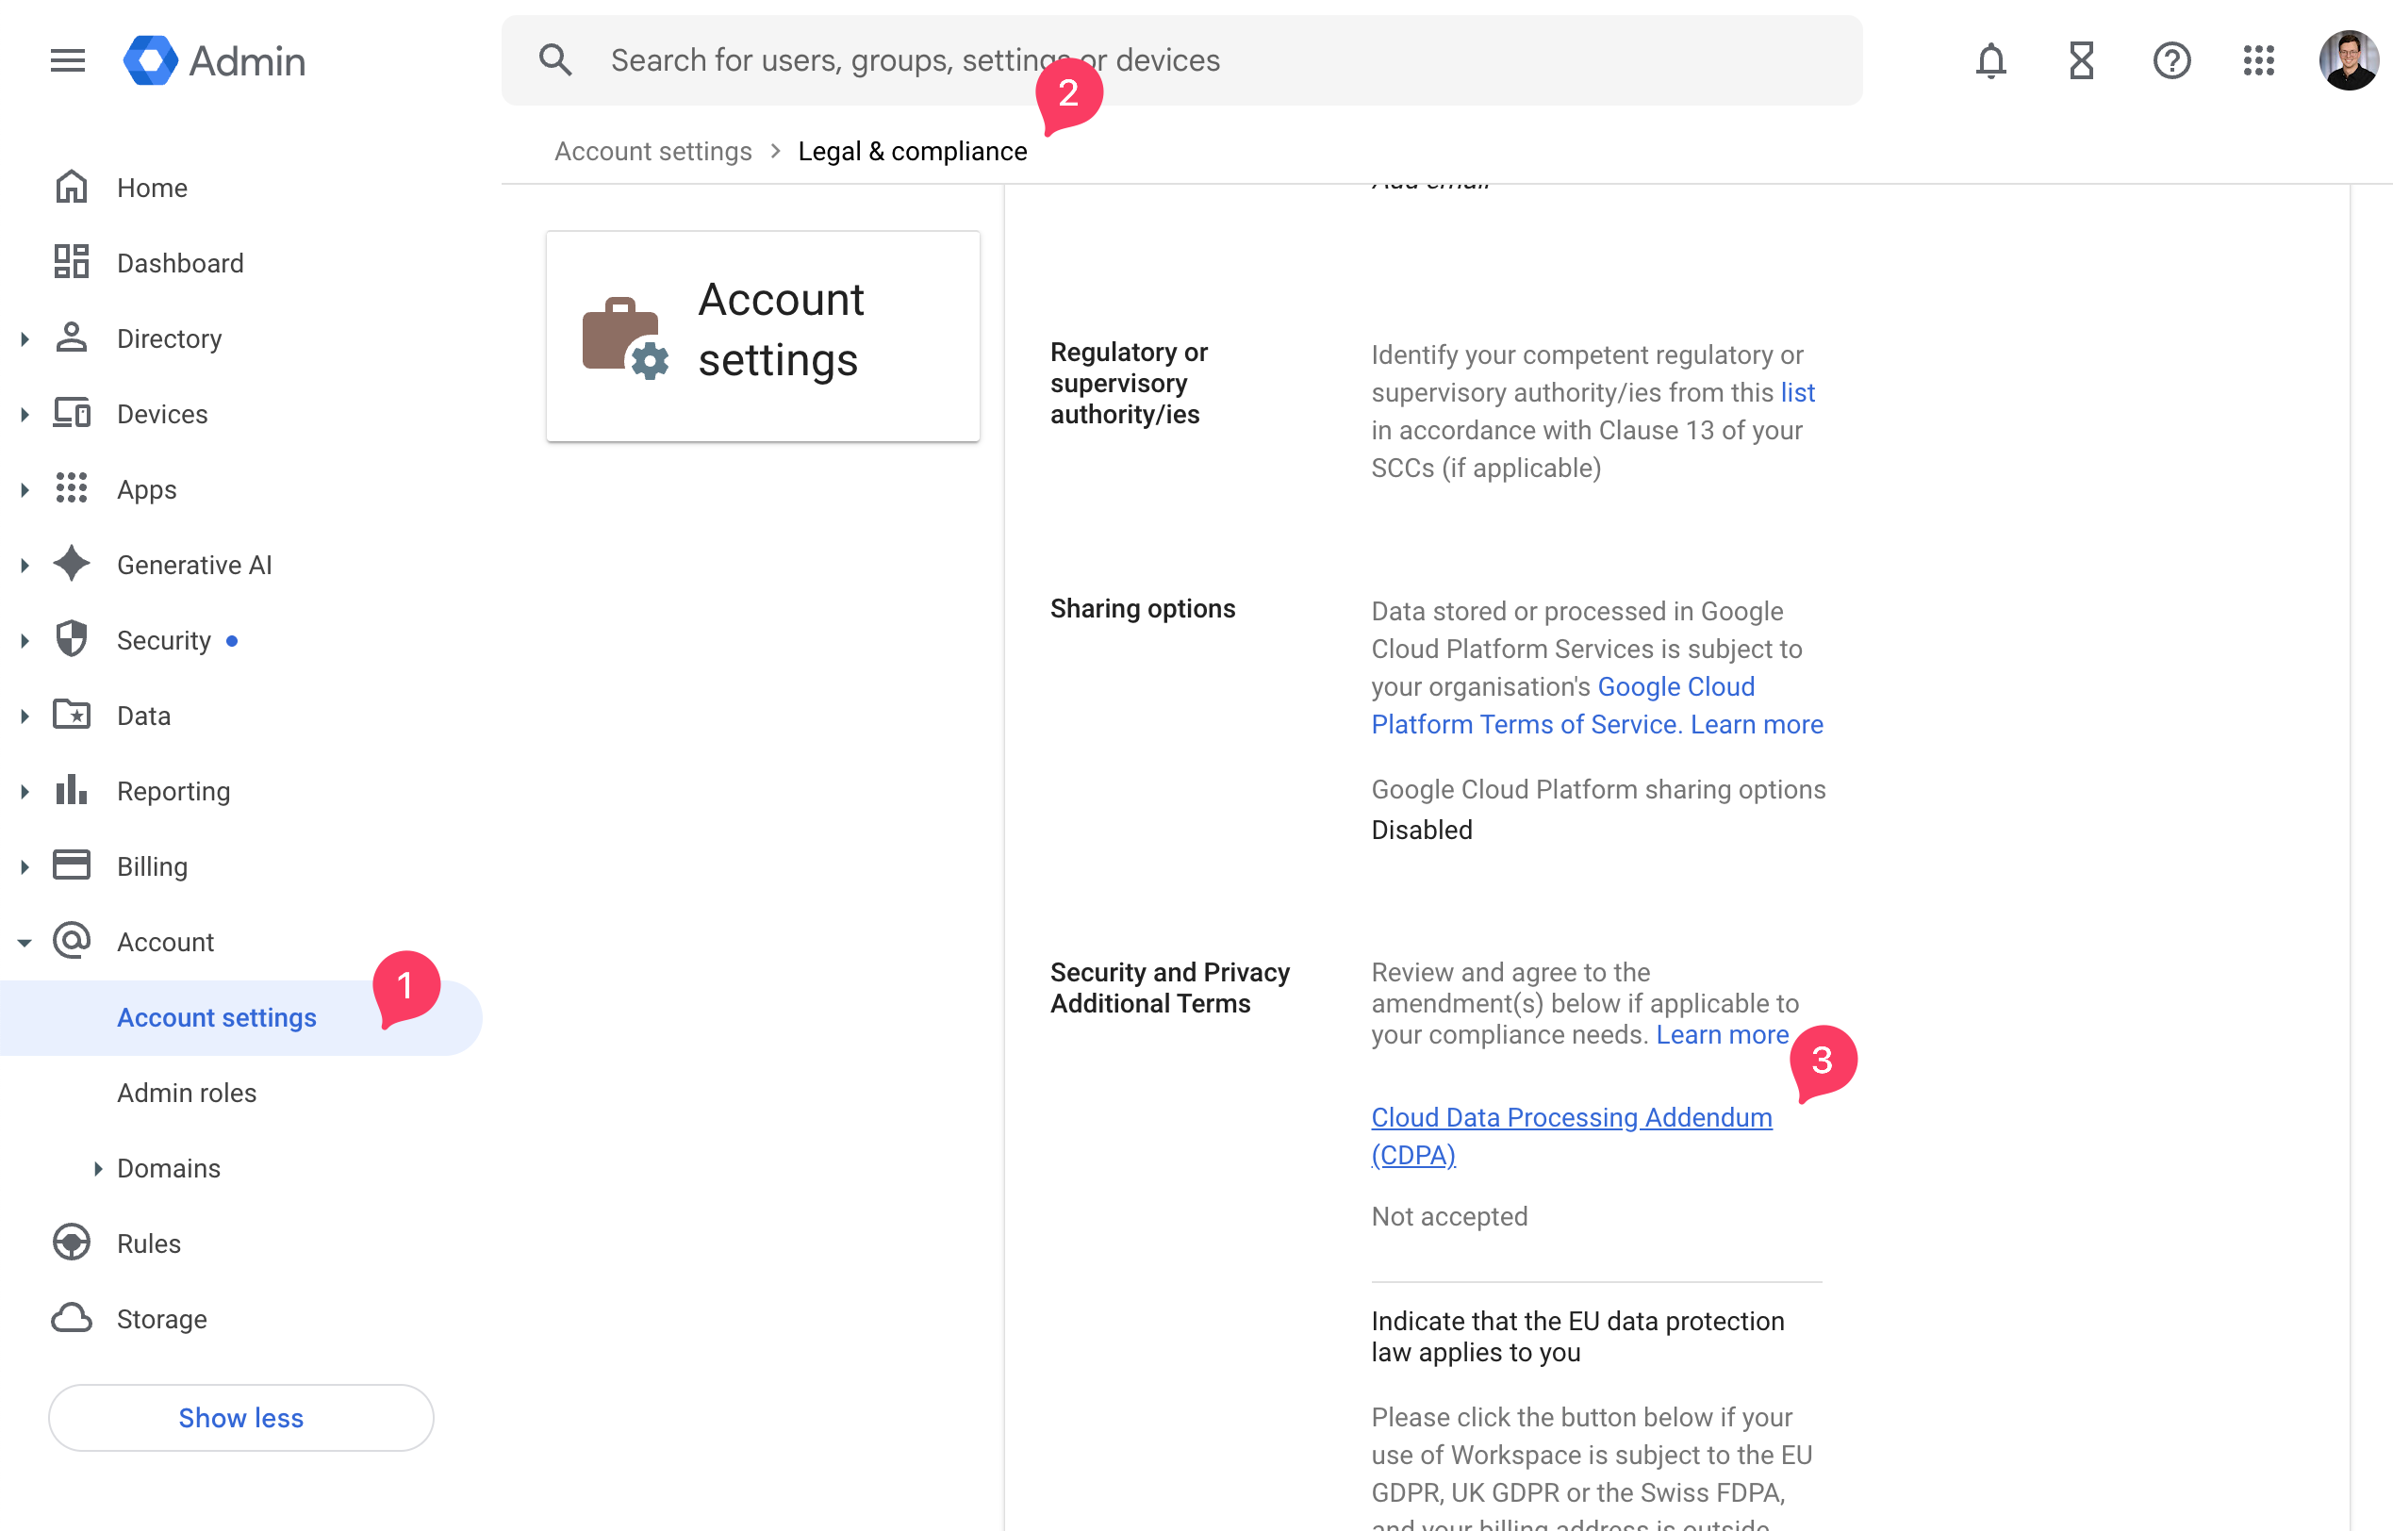Click the Show less button

tap(241, 1418)
